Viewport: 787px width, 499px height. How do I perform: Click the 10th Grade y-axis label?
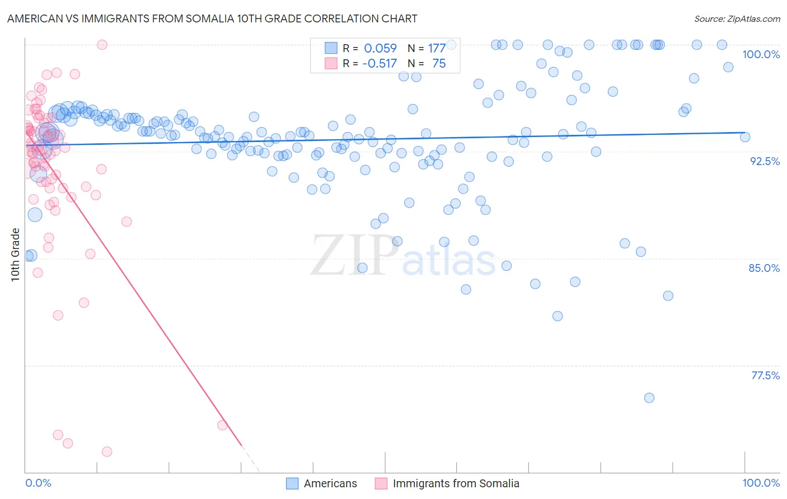pos(15,255)
